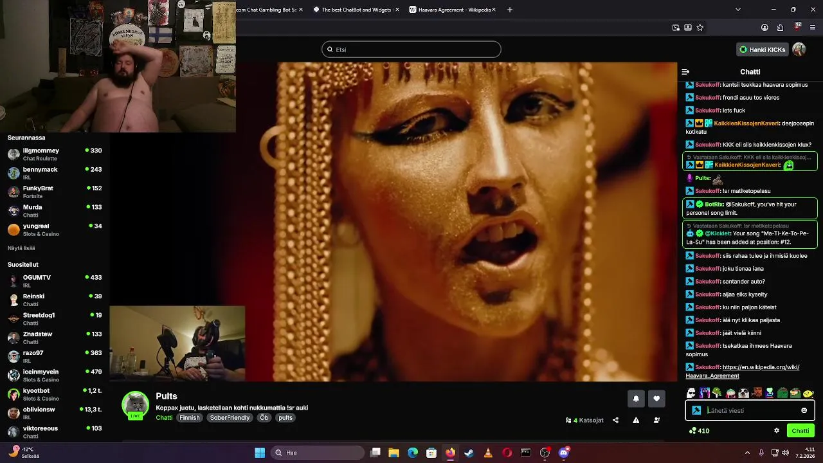
Task: Open user profile avatar next to Hanki KICKs
Action: point(799,50)
